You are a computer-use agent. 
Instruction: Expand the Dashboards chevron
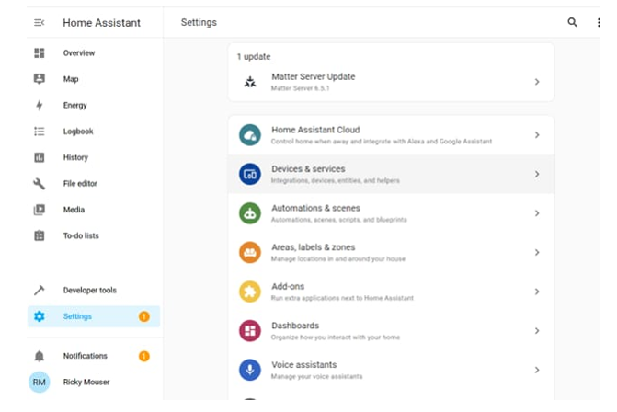[x=537, y=330]
